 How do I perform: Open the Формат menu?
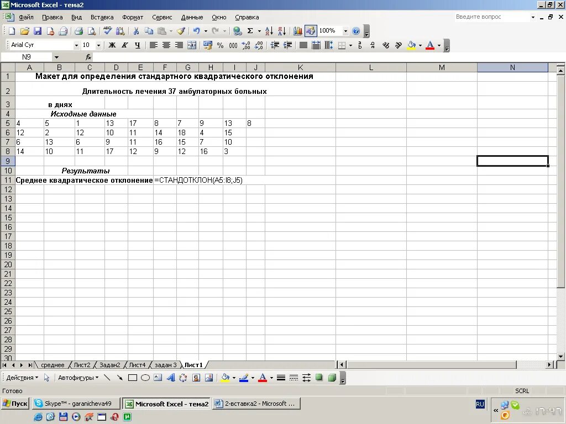133,17
